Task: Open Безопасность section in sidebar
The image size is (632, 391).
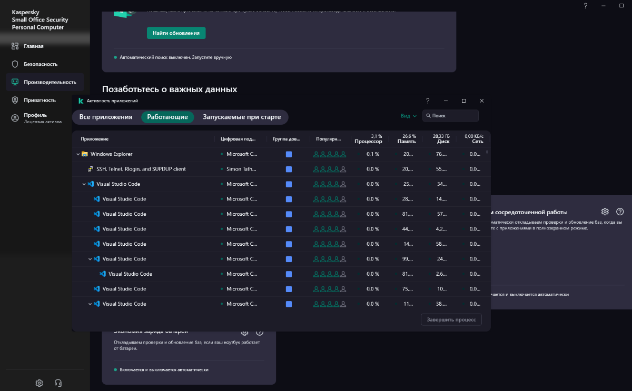Action: [x=41, y=64]
